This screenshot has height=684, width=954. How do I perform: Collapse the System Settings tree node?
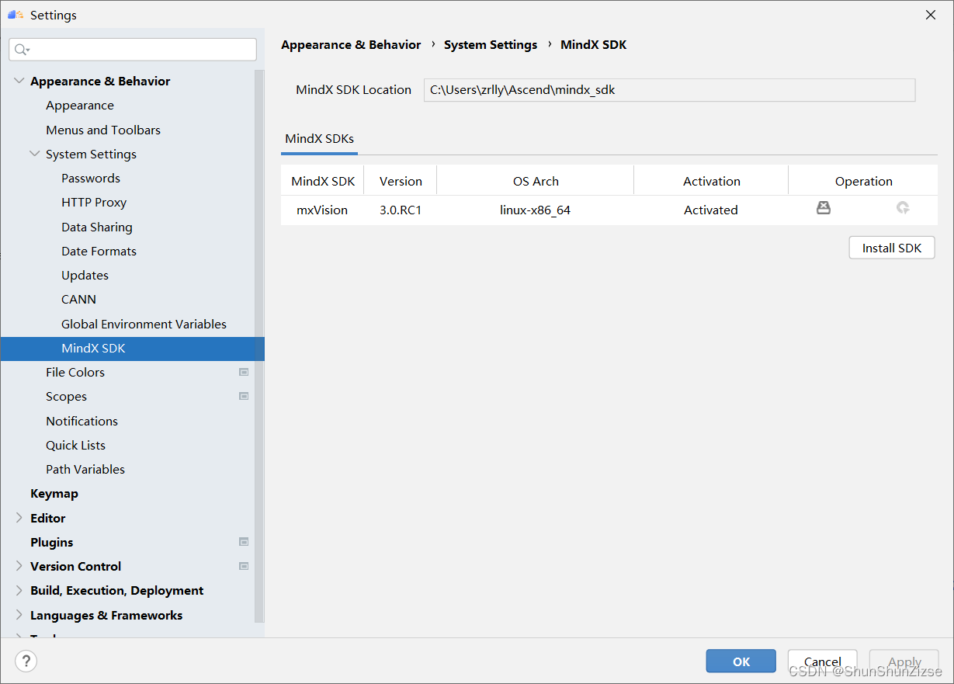(x=35, y=154)
